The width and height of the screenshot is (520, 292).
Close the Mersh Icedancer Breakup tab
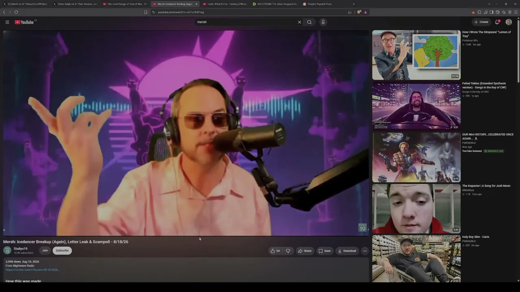196,4
